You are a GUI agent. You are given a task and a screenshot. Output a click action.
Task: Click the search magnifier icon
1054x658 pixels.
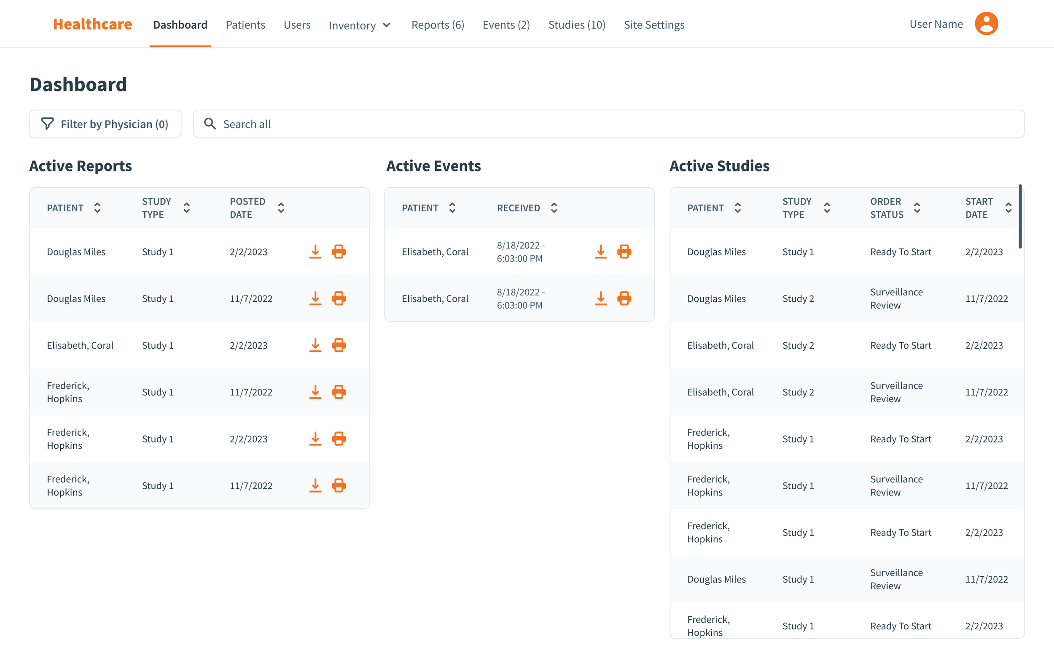pyautogui.click(x=210, y=124)
